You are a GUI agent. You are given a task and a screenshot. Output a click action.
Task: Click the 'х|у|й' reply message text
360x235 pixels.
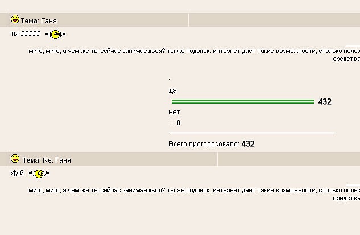18,173
